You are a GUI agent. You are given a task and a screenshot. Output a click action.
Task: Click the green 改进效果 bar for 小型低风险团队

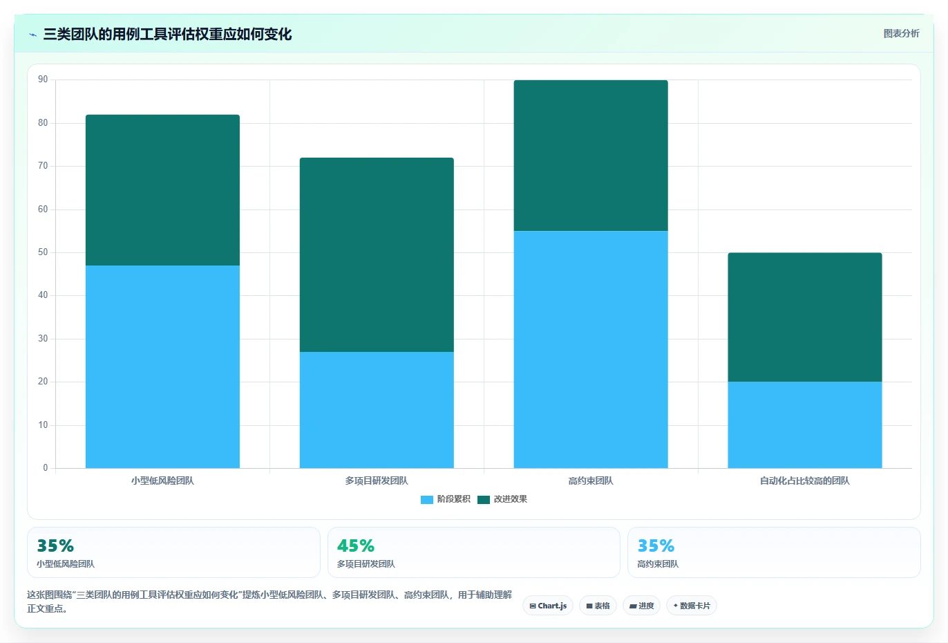pos(162,190)
